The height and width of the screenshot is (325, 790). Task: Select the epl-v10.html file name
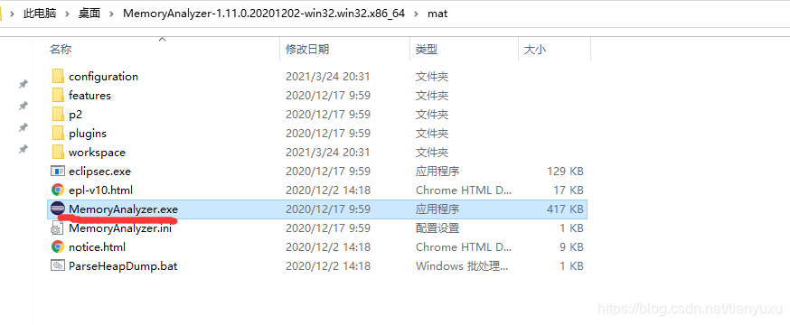point(100,190)
